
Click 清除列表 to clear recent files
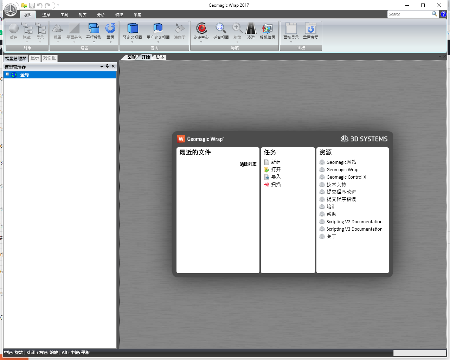click(x=248, y=164)
